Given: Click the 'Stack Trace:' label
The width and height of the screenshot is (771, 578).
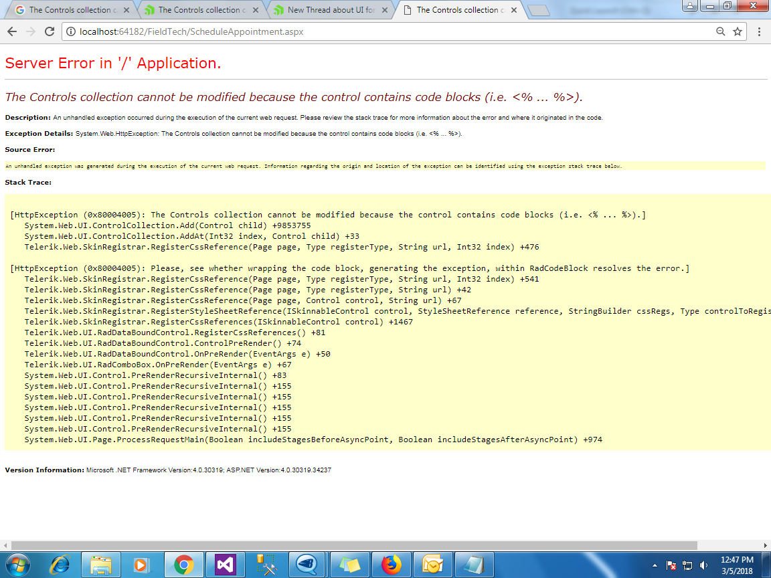Looking at the screenshot, I should (28, 183).
